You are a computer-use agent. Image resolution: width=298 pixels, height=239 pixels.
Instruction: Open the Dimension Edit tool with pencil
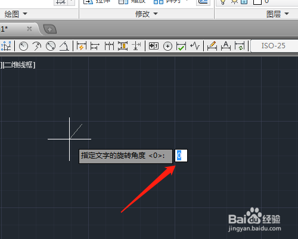click(x=212, y=46)
